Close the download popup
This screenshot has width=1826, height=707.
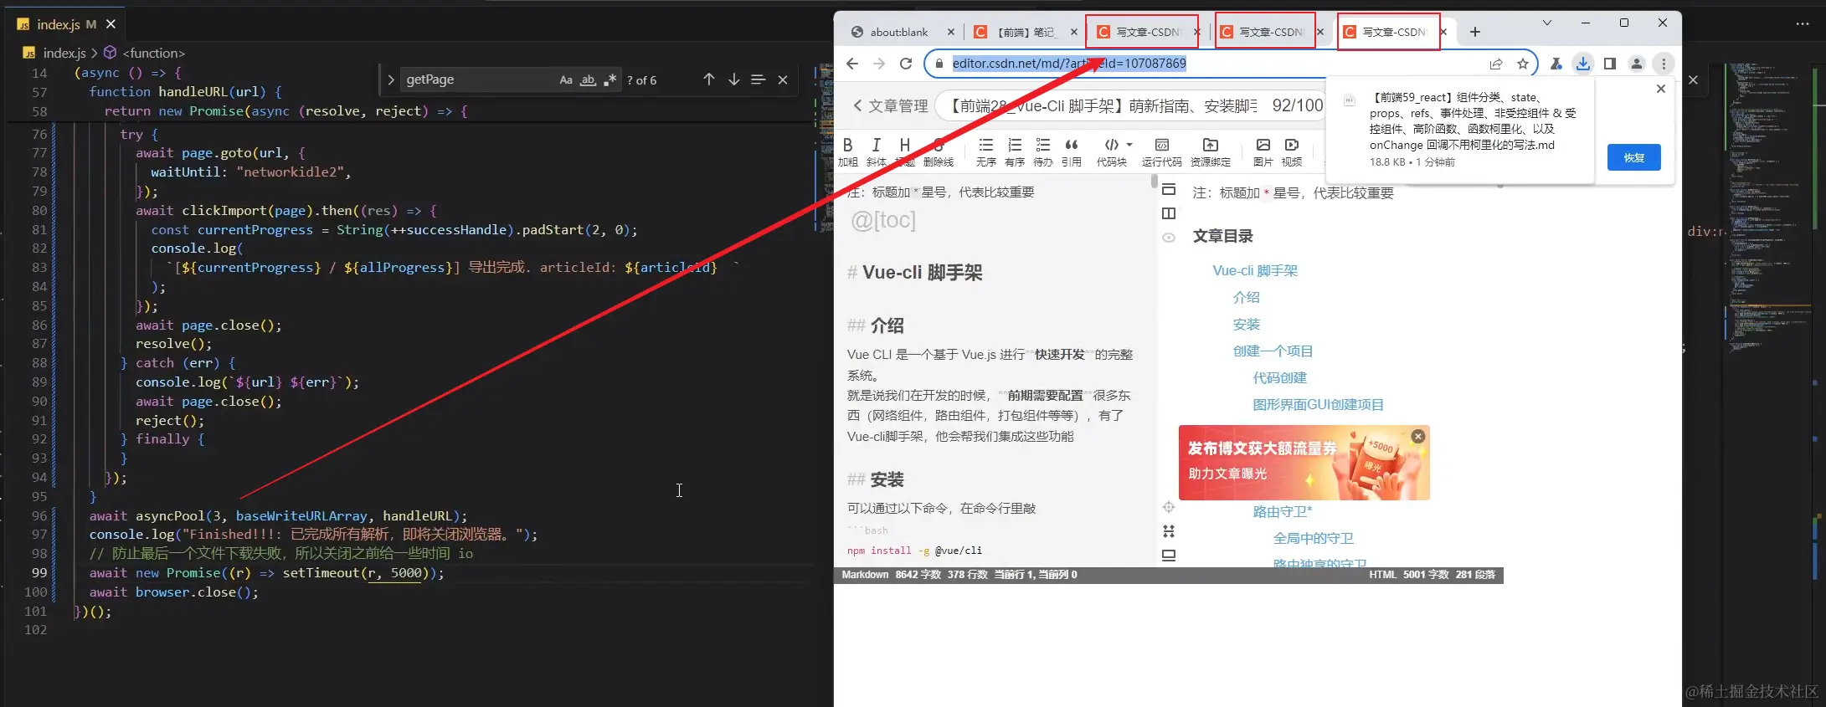click(1661, 89)
